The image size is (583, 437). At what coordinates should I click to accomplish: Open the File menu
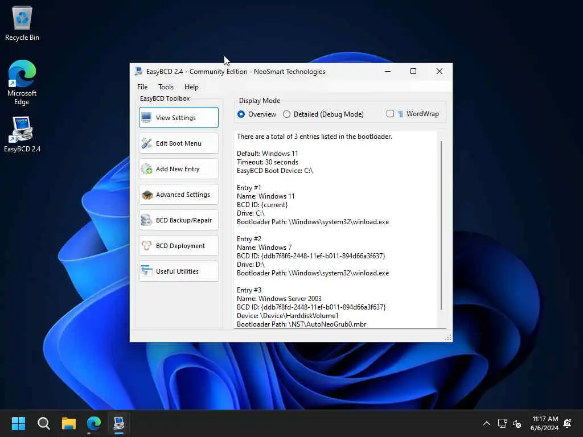point(142,87)
